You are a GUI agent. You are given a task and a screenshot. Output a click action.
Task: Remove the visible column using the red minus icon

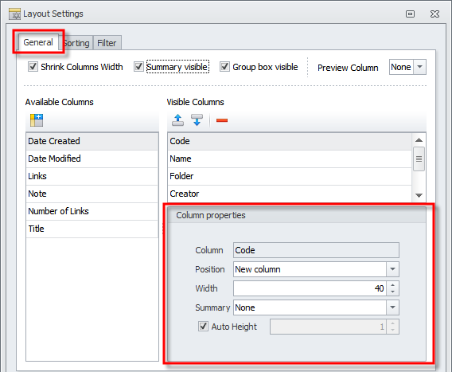click(222, 120)
